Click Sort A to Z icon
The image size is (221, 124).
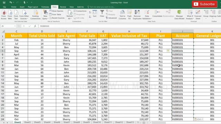point(90,12)
